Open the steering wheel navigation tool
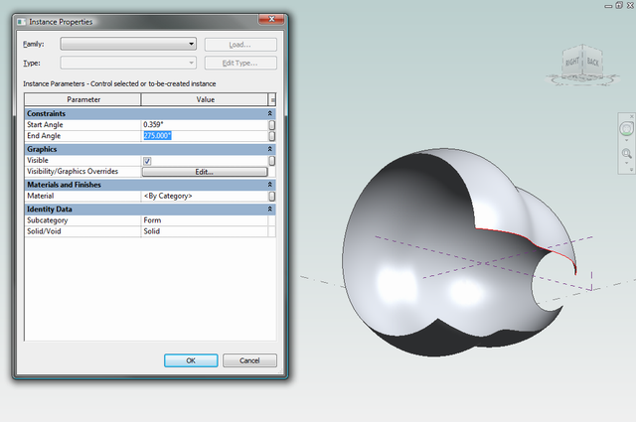Image resolution: width=636 pixels, height=422 pixels. (x=627, y=129)
